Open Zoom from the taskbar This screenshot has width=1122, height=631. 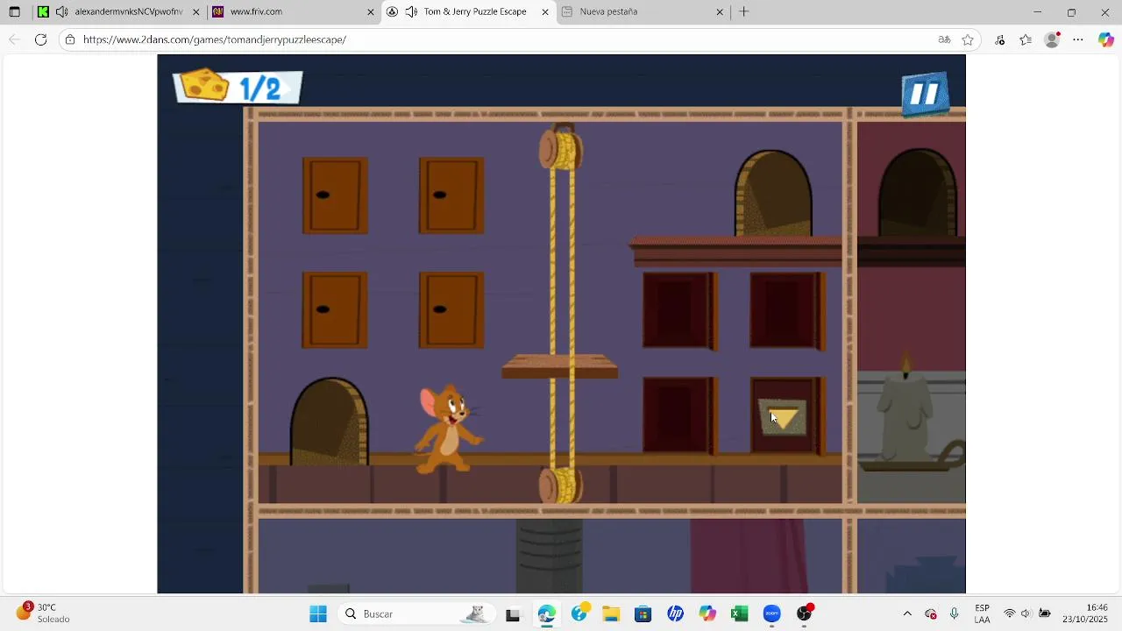[x=771, y=613]
